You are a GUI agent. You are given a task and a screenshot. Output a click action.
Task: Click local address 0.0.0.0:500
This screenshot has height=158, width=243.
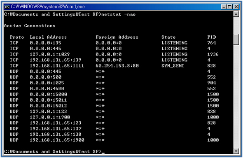(x=46, y=77)
